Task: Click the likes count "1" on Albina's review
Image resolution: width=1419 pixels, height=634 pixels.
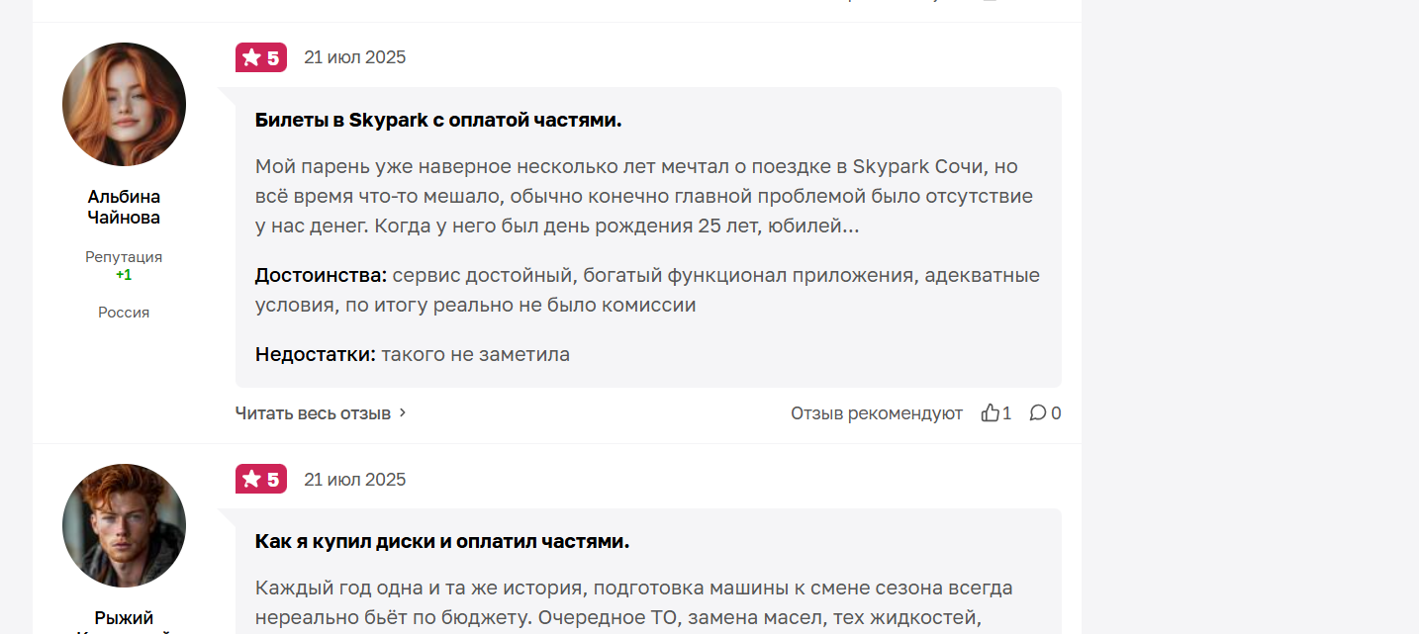Action: (1007, 412)
